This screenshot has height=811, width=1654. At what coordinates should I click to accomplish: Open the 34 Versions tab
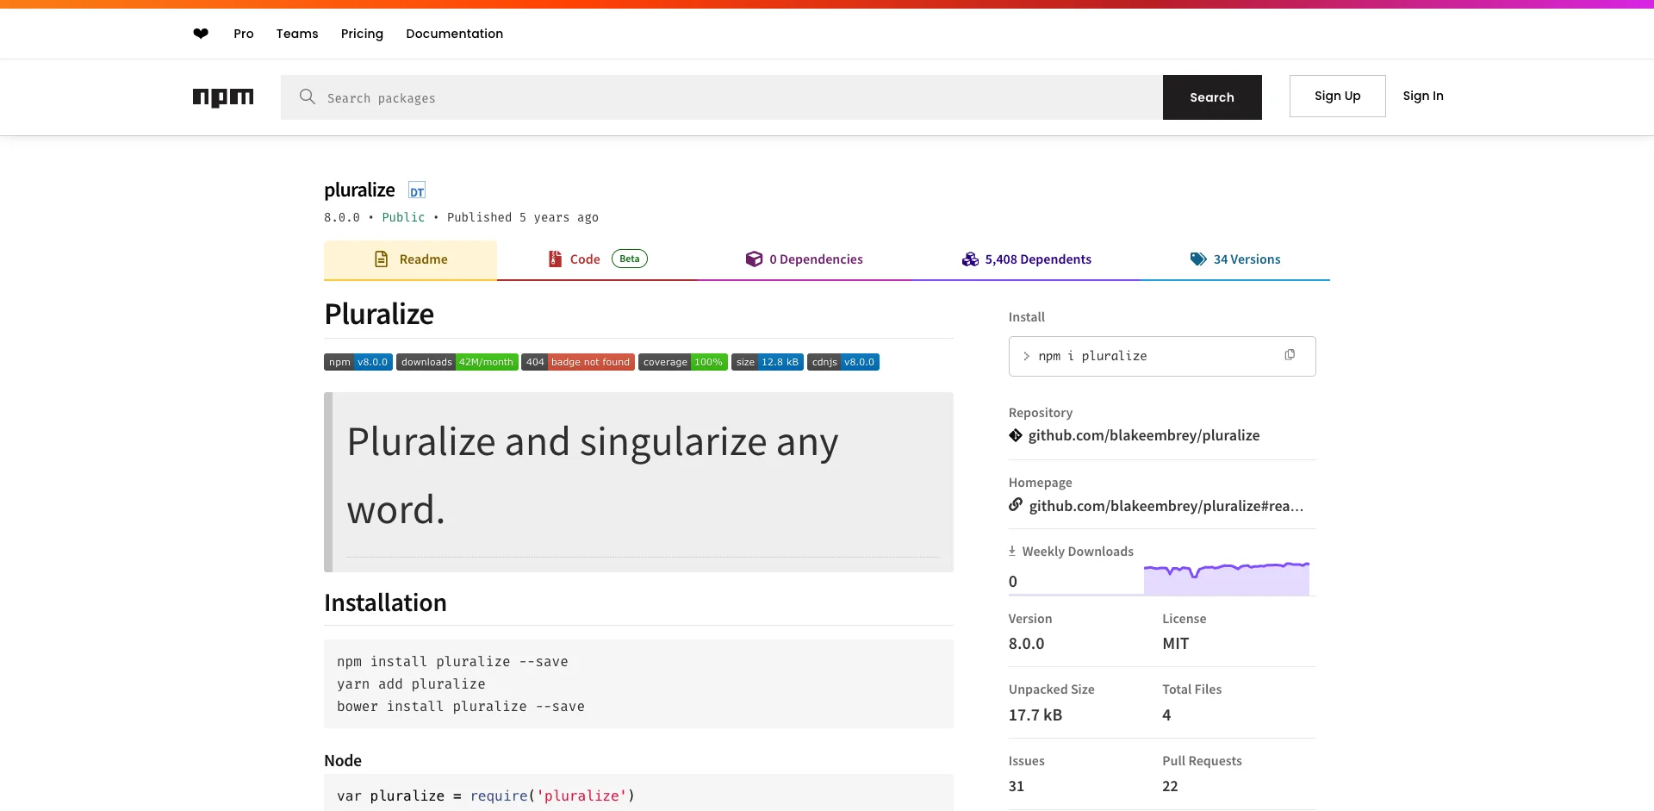point(1235,259)
